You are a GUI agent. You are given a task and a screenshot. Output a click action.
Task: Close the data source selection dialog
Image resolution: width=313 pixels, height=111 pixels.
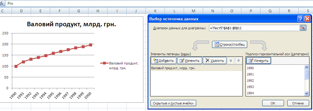tap(307, 19)
